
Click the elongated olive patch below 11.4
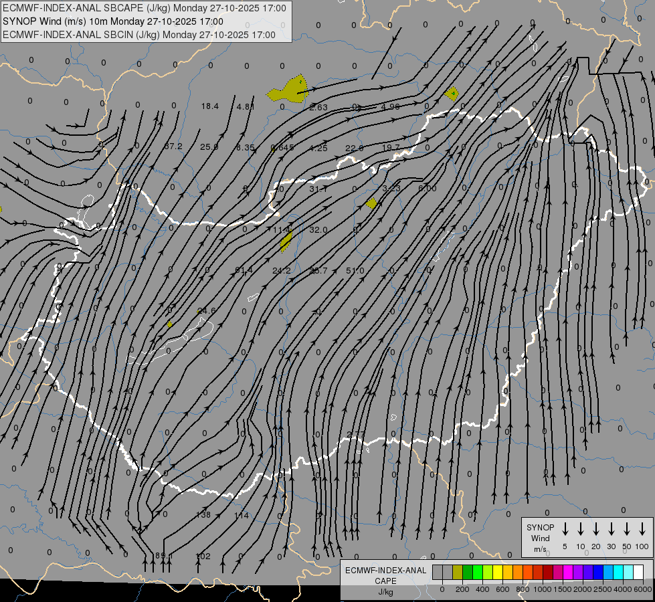pos(286,241)
